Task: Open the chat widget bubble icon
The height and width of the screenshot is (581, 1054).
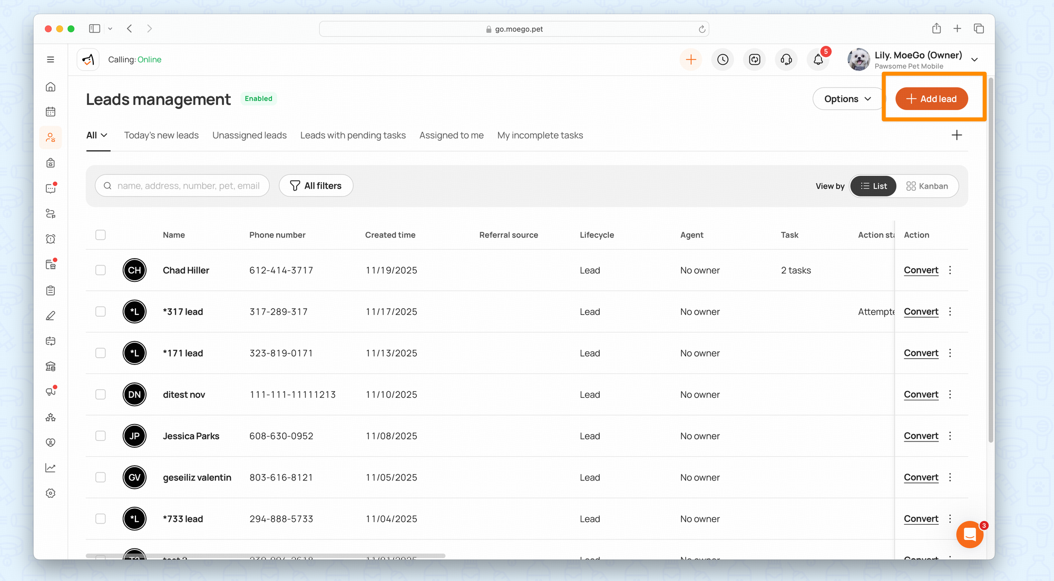Action: (970, 535)
